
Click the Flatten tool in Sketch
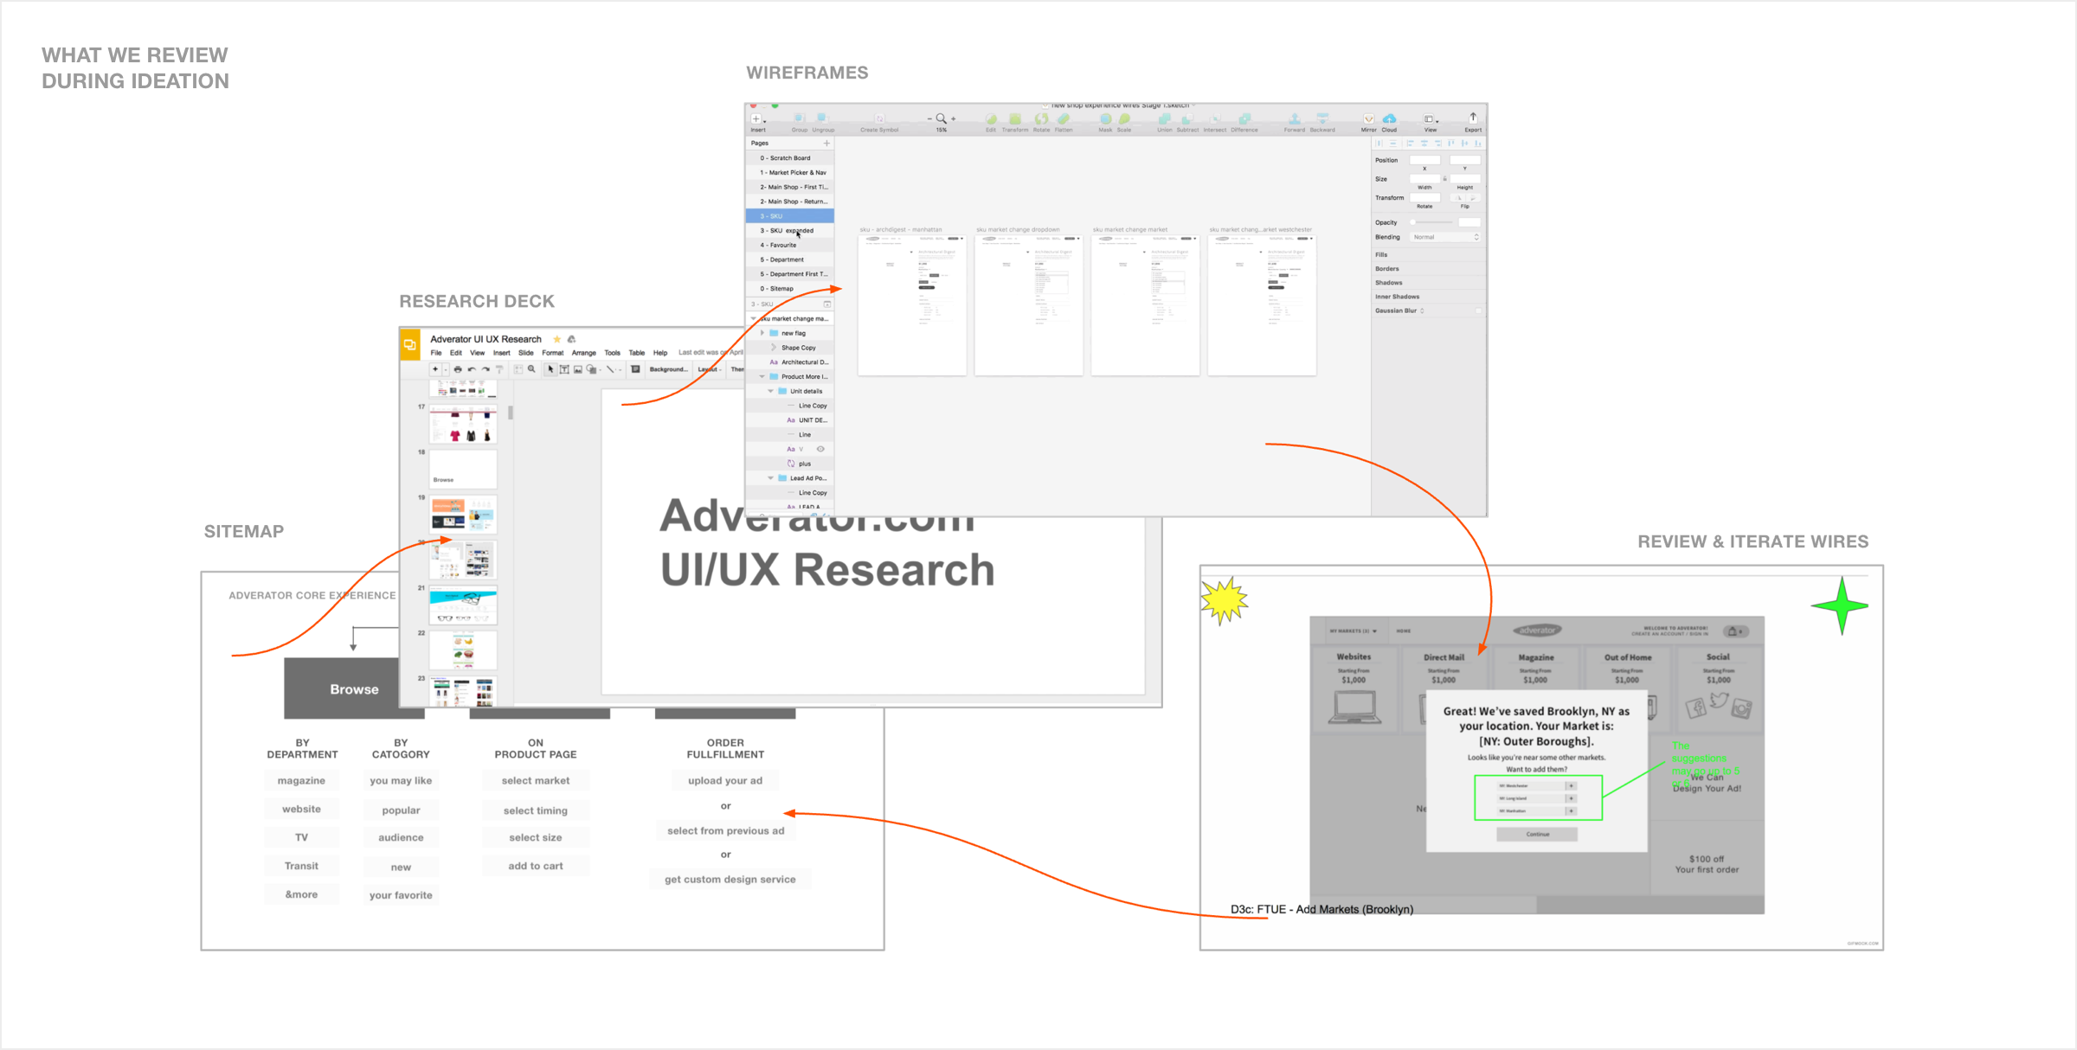point(1064,119)
